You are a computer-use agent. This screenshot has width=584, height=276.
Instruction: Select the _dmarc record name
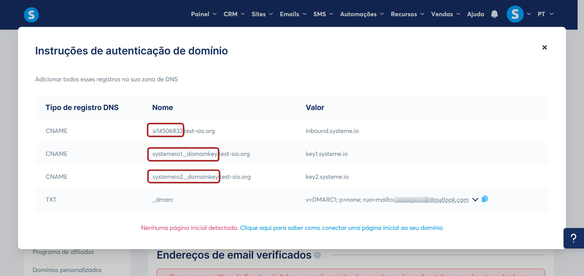163,200
